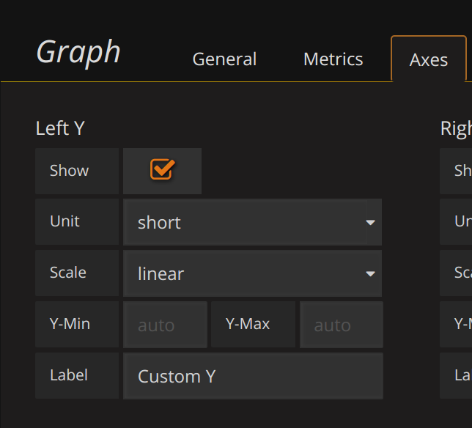Click the caret arrow in Unit field
The image size is (472, 428).
370,223
